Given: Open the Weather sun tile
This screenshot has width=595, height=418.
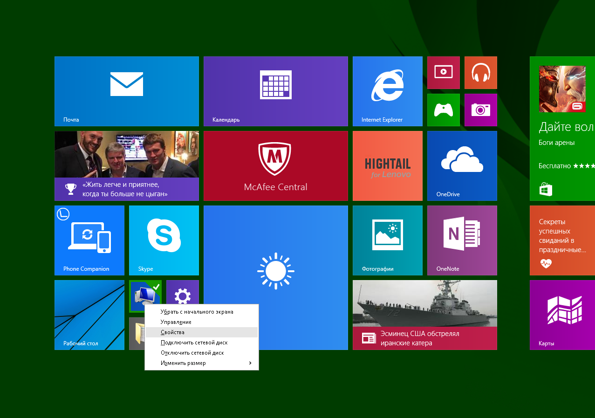Looking at the screenshot, I should coord(276,278).
